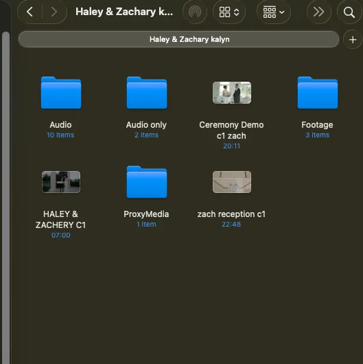Click the vertical scrollbar on left edge
Screen dimensions: 363x364
pos(5,197)
